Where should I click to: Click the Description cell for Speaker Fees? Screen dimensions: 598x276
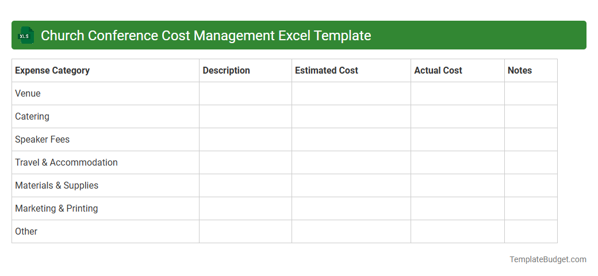coord(246,140)
